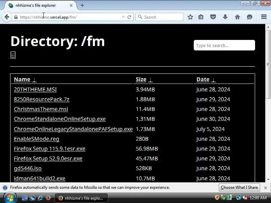Dismiss the Mozilla data notification bar
The image size is (271, 203).
tap(266, 187)
